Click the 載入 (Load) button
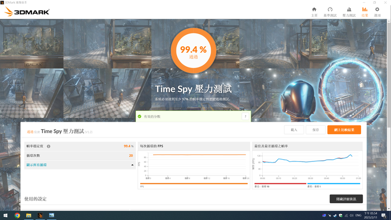Viewport: 391px width, 220px height. coord(294,130)
